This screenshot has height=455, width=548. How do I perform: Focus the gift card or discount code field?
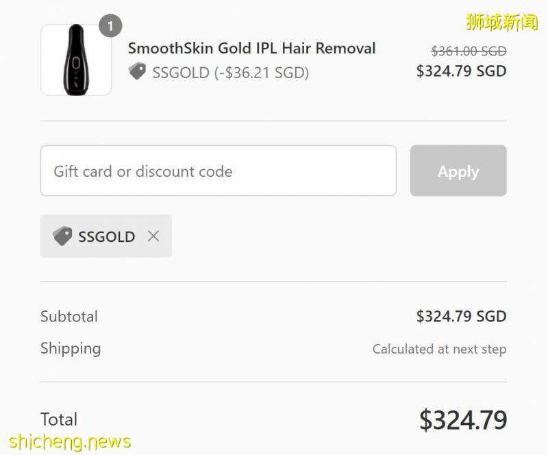point(218,171)
